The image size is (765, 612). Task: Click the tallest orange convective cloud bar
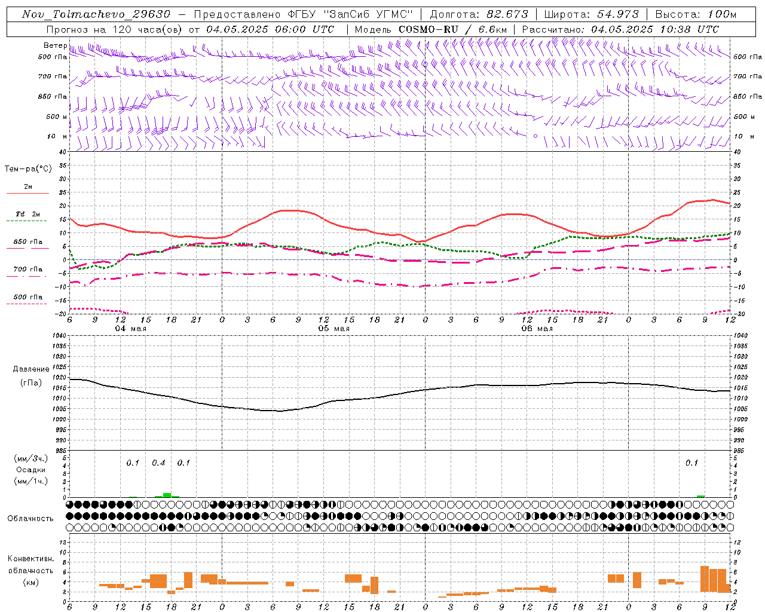click(705, 579)
